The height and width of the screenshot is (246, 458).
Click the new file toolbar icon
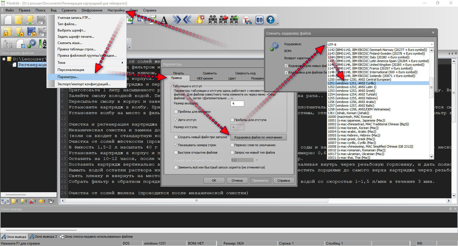pyautogui.click(x=8, y=20)
